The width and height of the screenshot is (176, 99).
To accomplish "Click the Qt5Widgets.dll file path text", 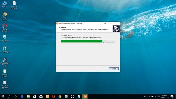I will (81, 37).
